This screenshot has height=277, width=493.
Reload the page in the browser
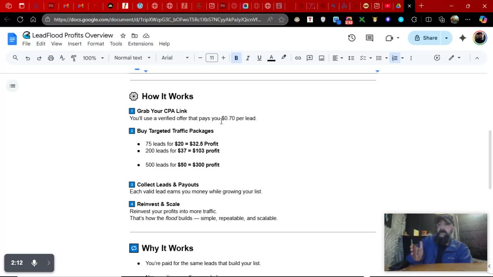(x=20, y=20)
